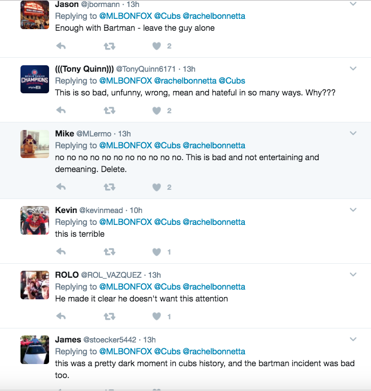Like Jason's tweet with the heart icon

click(157, 46)
